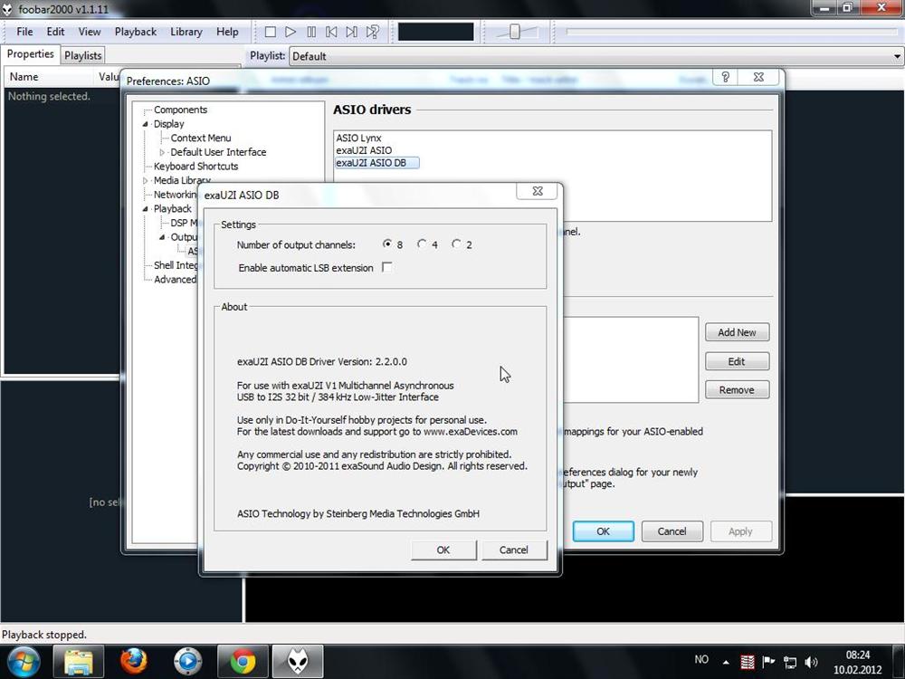Select Context Menu tree item

[x=201, y=138]
